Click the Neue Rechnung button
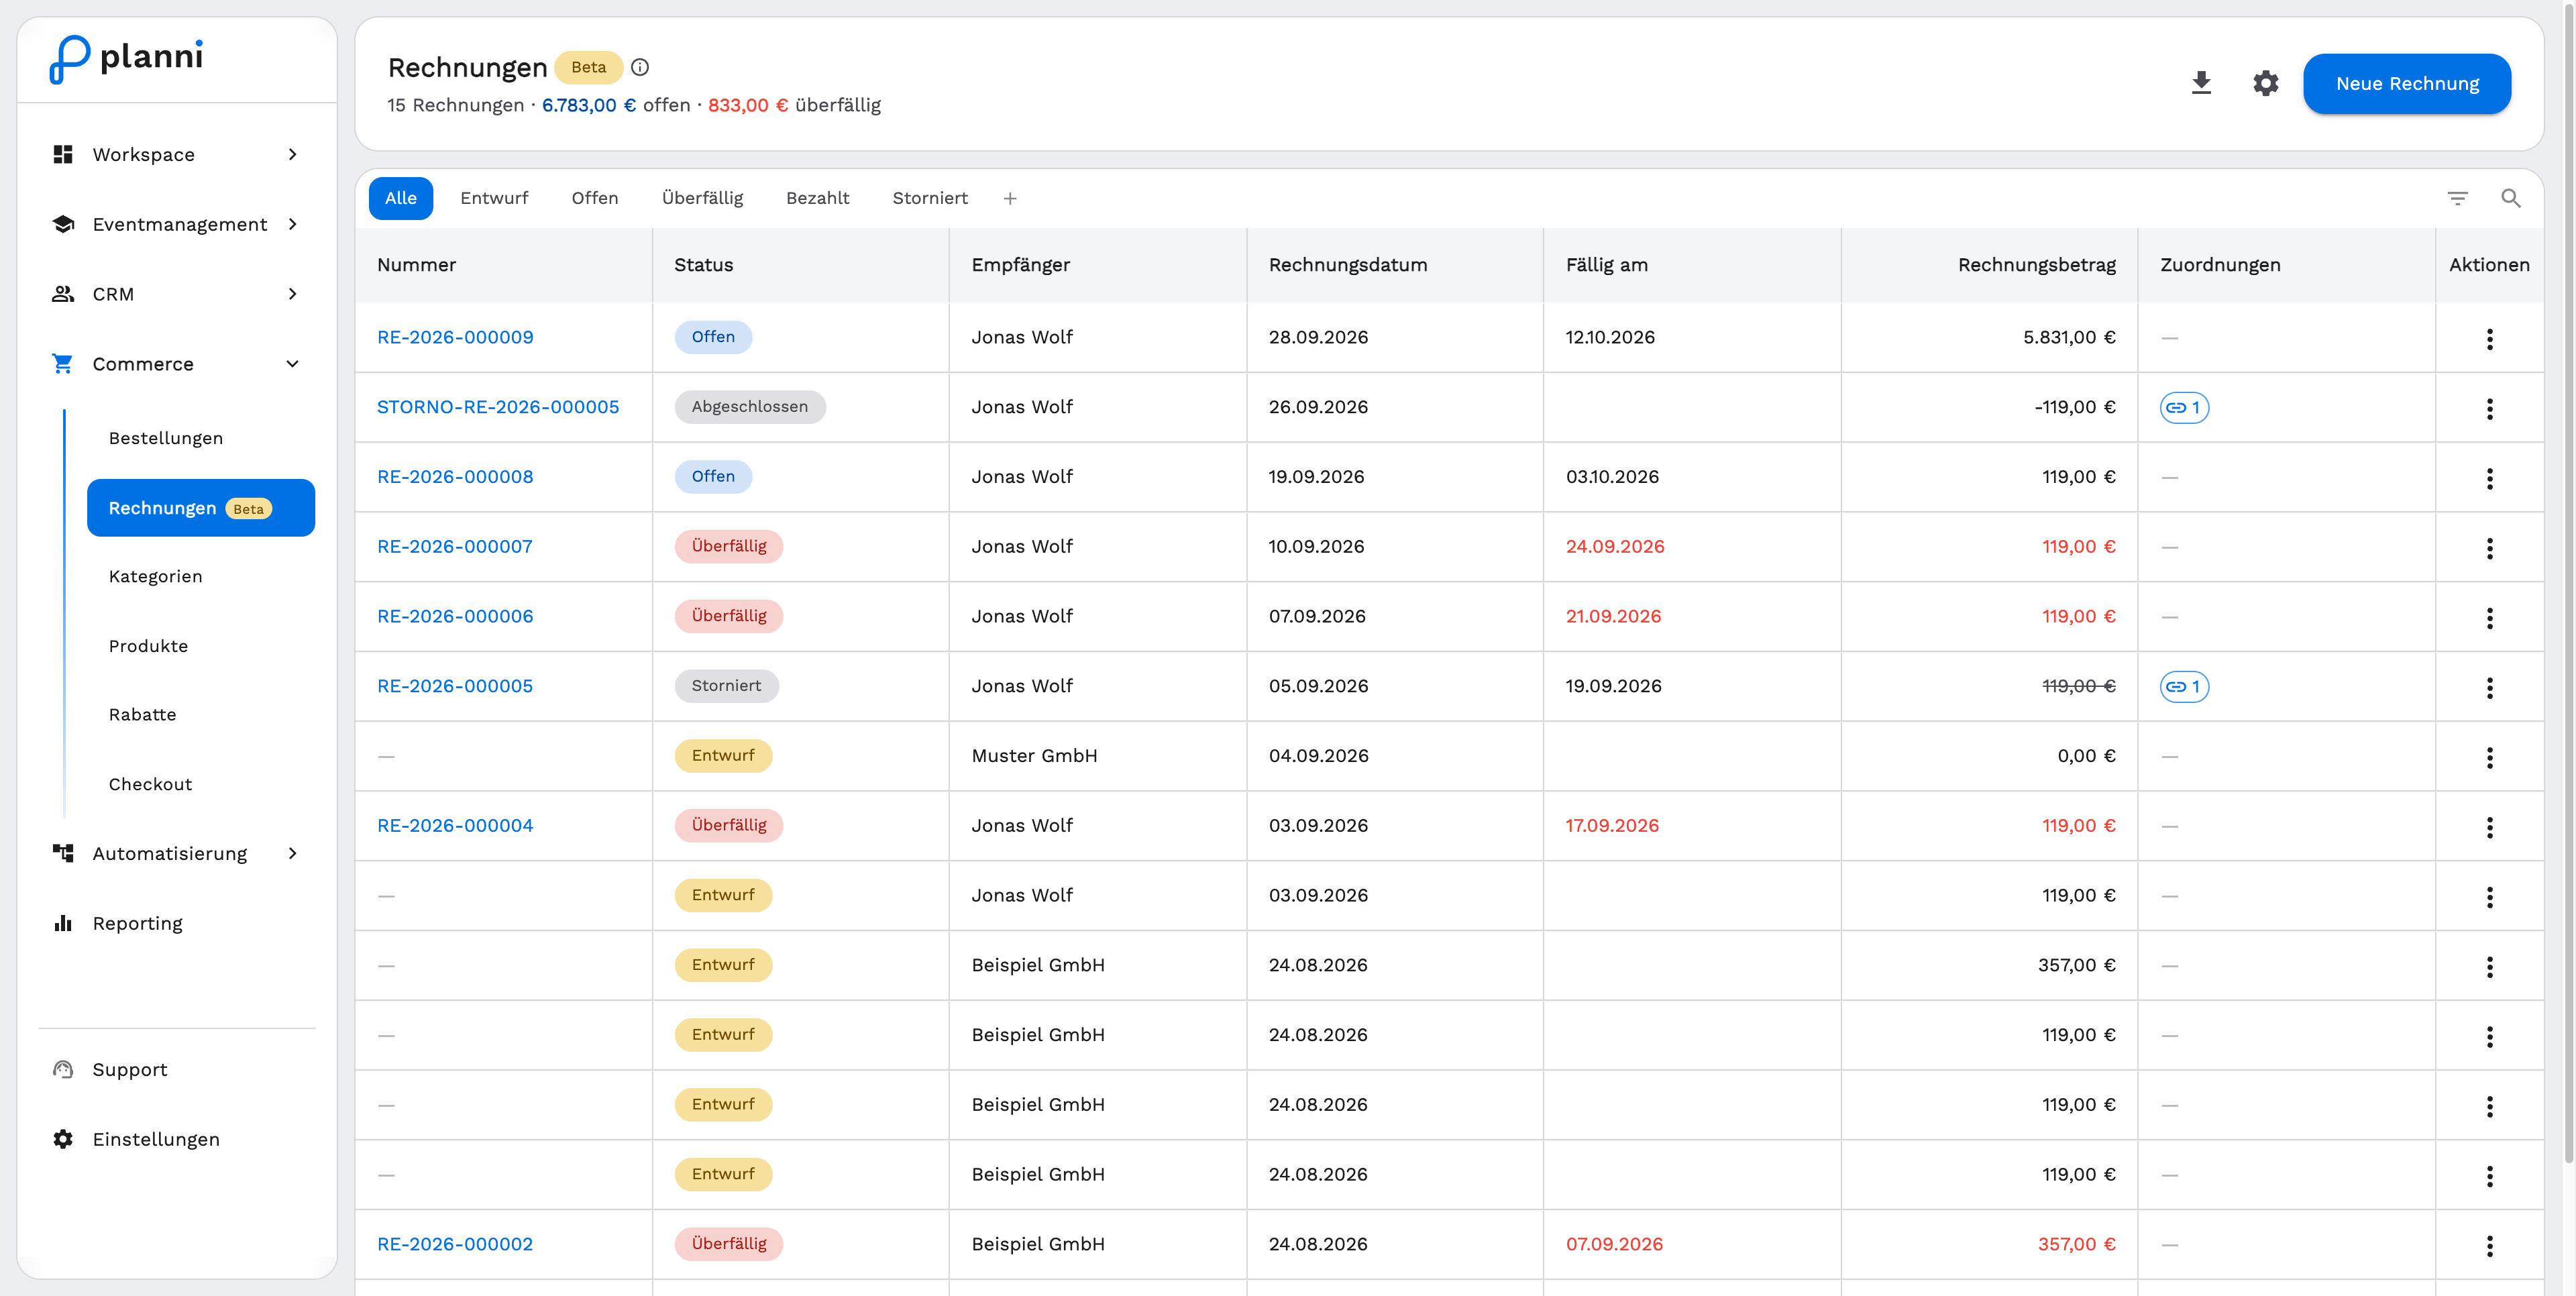 point(2406,83)
